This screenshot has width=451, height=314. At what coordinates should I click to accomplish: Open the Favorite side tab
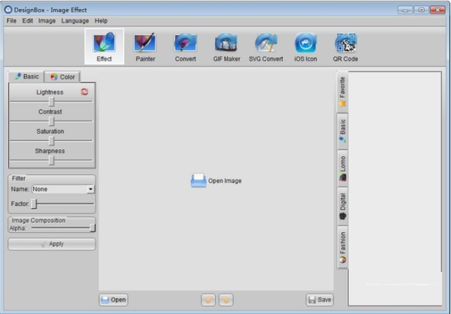(x=342, y=92)
